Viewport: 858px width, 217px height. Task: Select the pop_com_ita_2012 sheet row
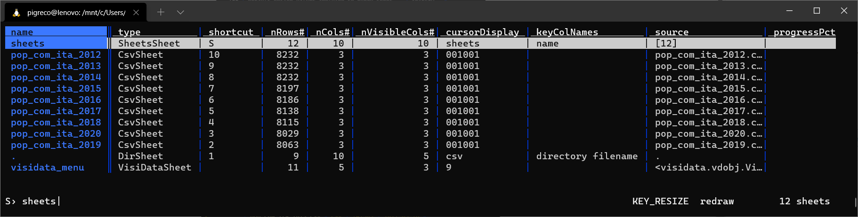pyautogui.click(x=56, y=55)
